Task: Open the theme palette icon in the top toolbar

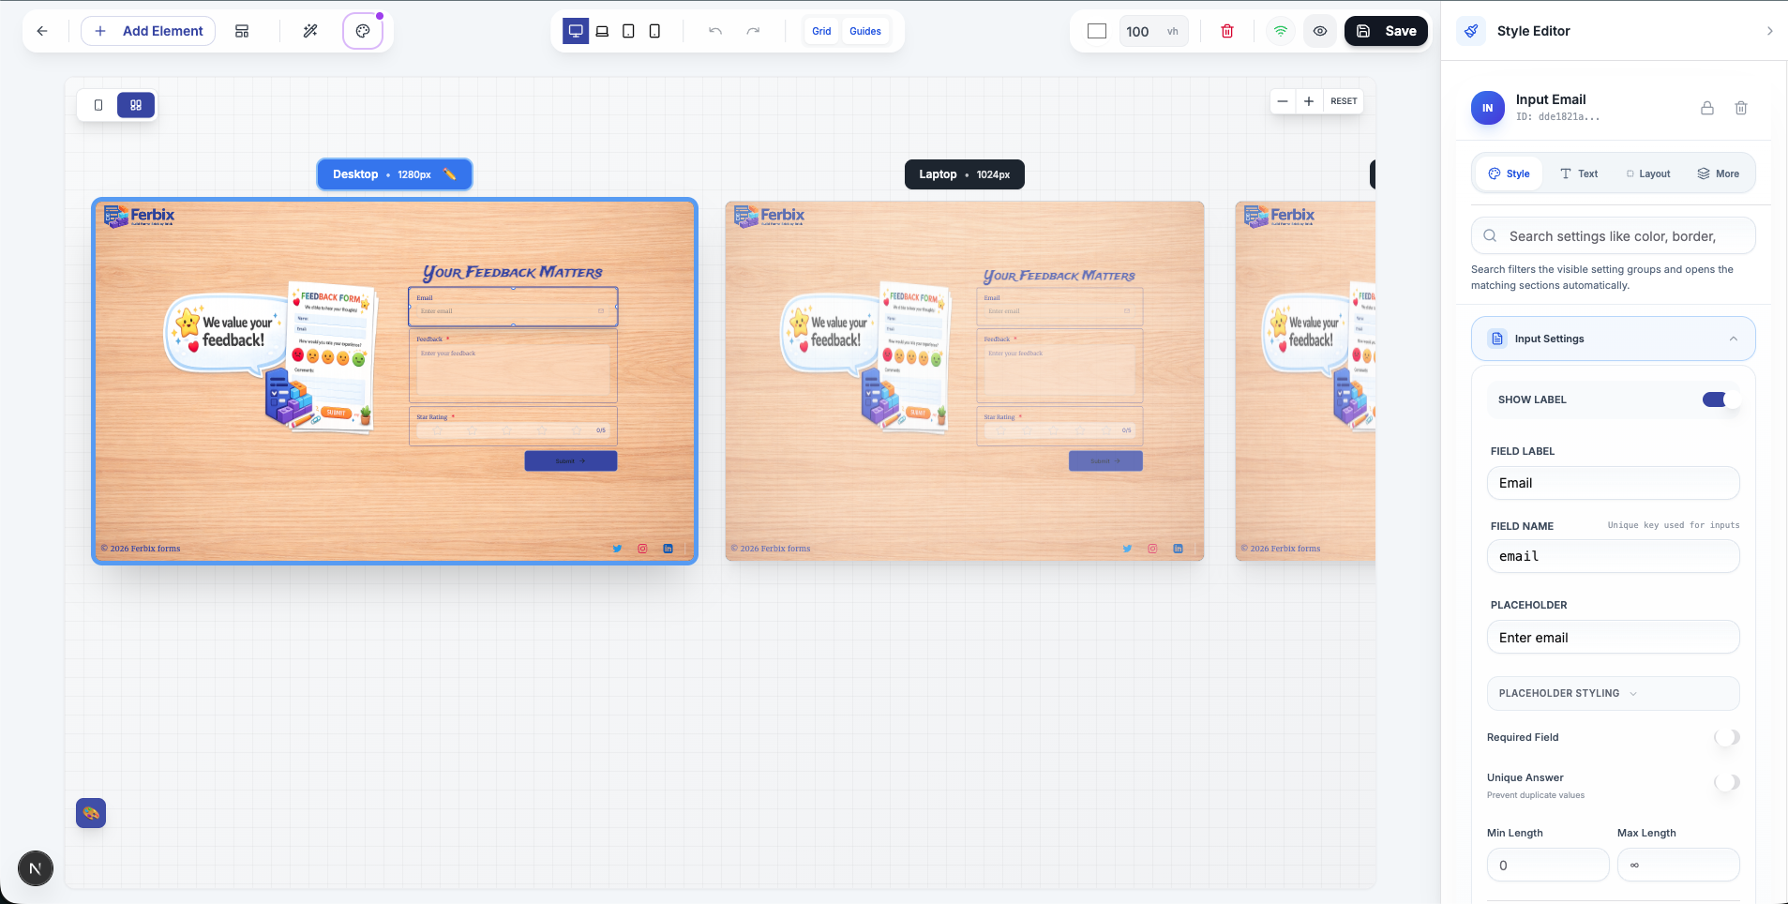Action: [x=363, y=31]
